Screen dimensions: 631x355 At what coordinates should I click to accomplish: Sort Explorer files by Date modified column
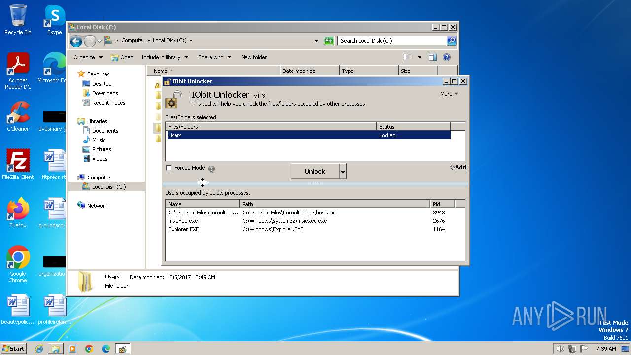pos(310,71)
